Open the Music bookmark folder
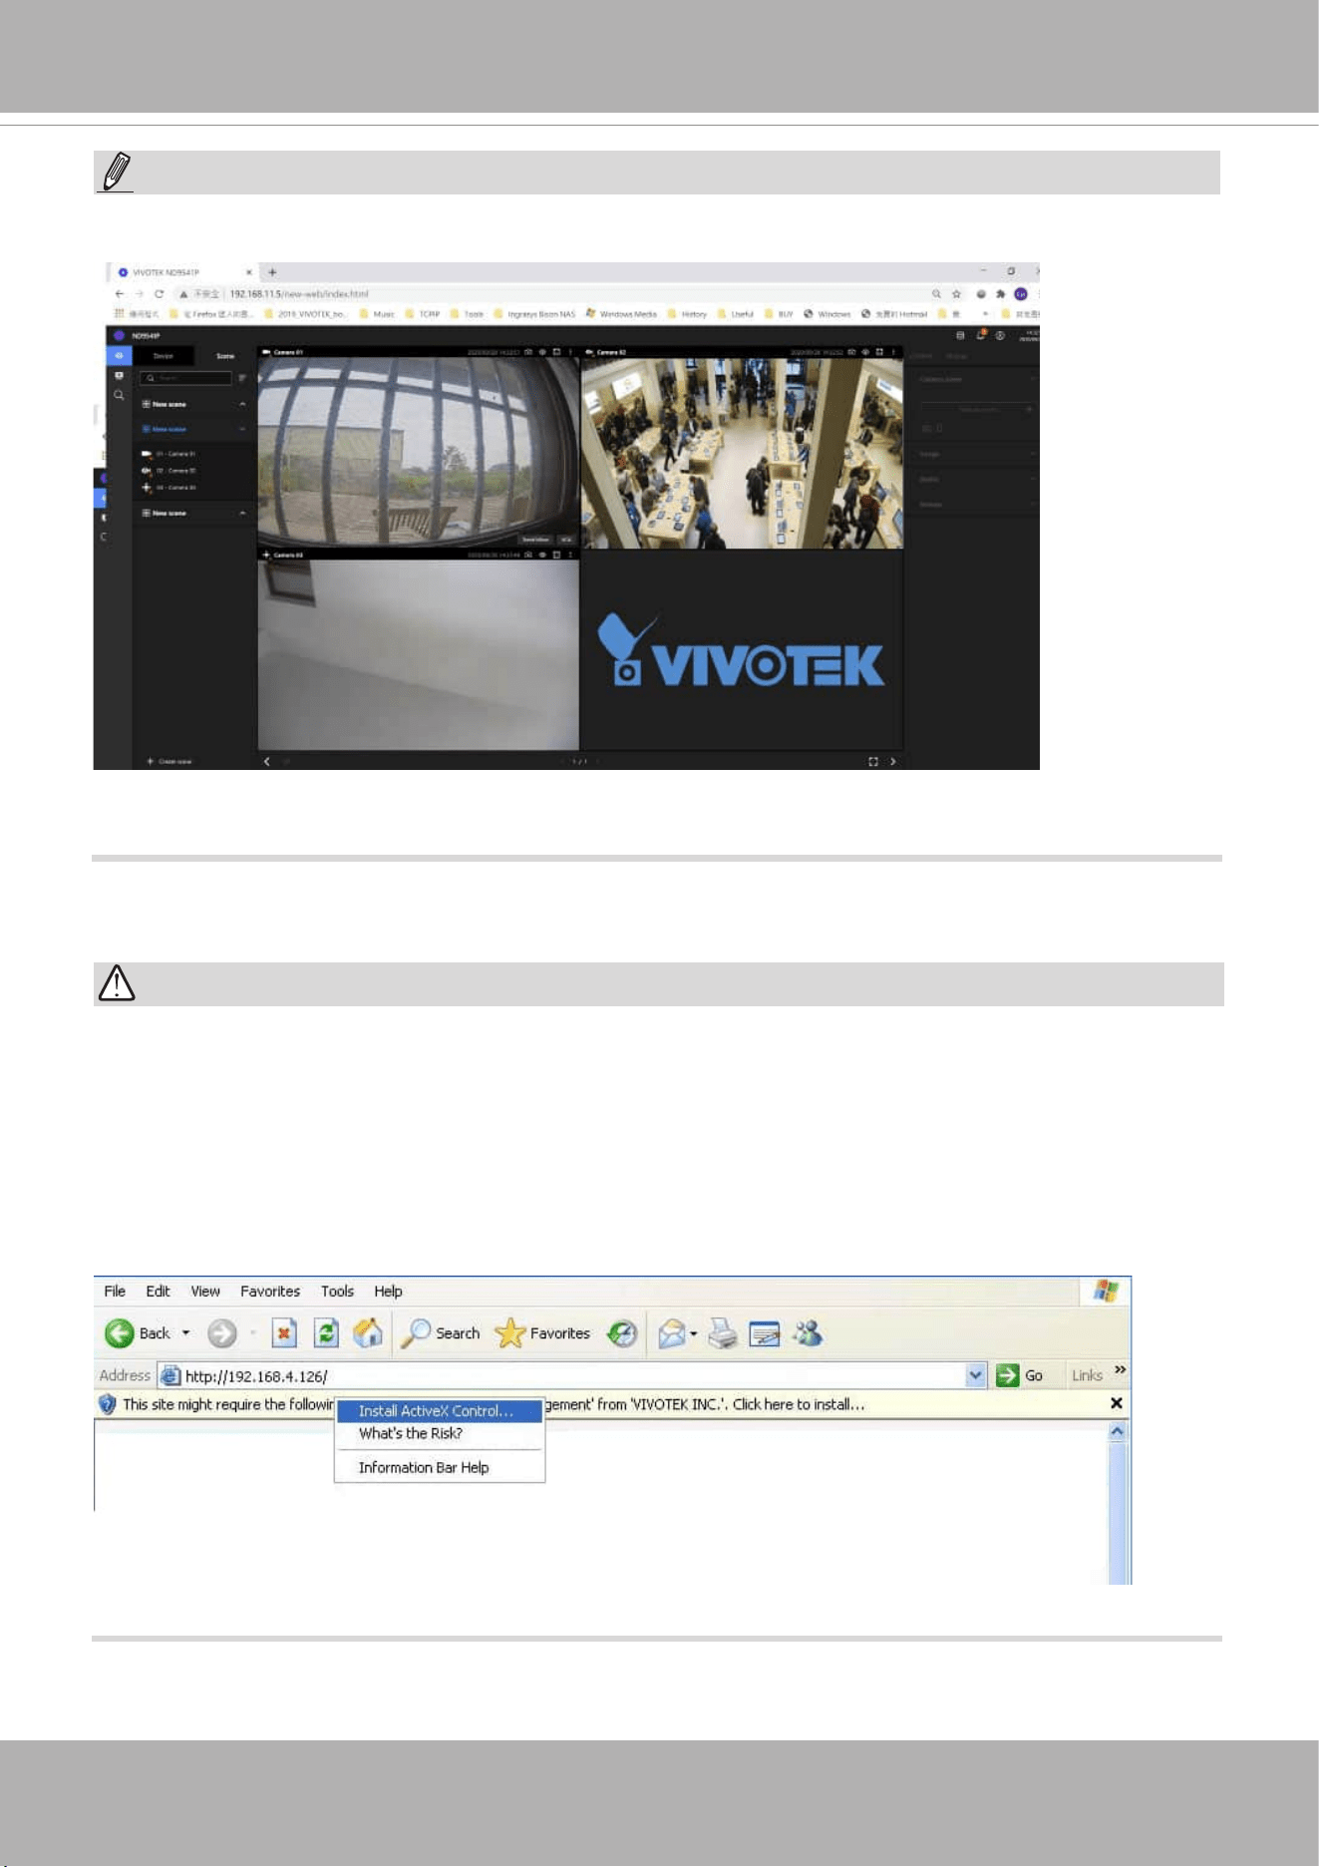This screenshot has width=1320, height=1867. coord(378,314)
